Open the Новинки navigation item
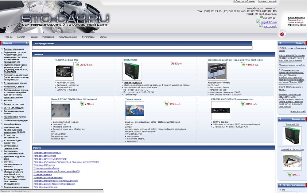Viewport: 307px width, 193px height. (34, 37)
